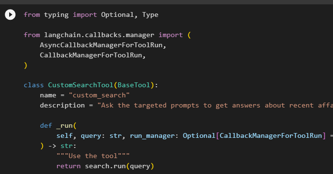The image size is (333, 174).
Task: Select the CustomSearchTool class name
Action: point(81,85)
